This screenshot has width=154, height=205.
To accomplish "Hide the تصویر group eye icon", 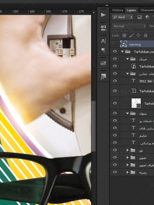I will (x=115, y=157).
